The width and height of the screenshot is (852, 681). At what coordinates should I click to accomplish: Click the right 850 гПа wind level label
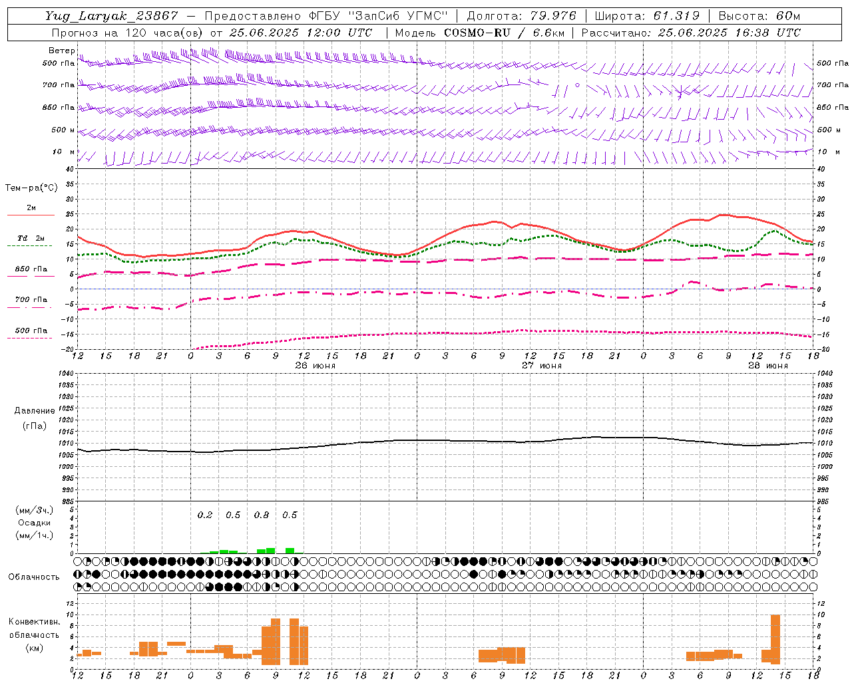pos(833,107)
